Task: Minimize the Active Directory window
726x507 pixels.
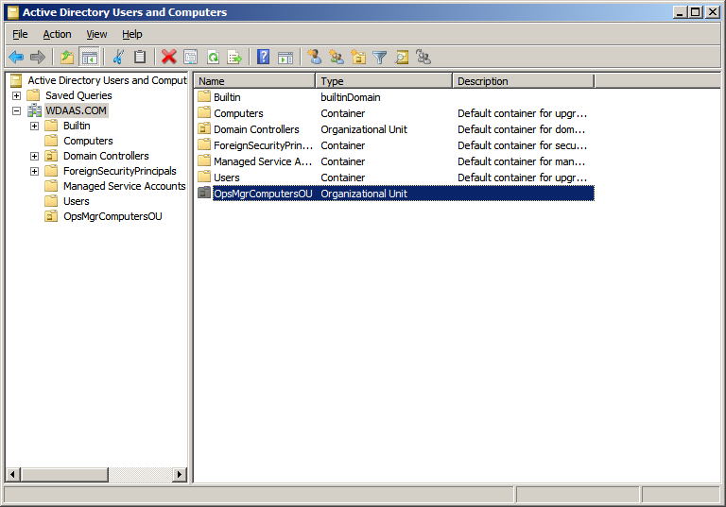Action: click(680, 12)
